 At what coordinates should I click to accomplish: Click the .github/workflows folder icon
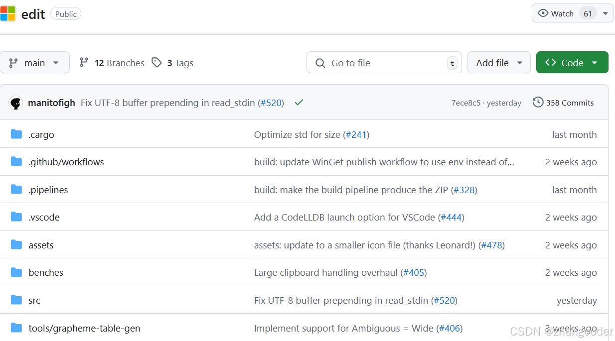coord(16,162)
